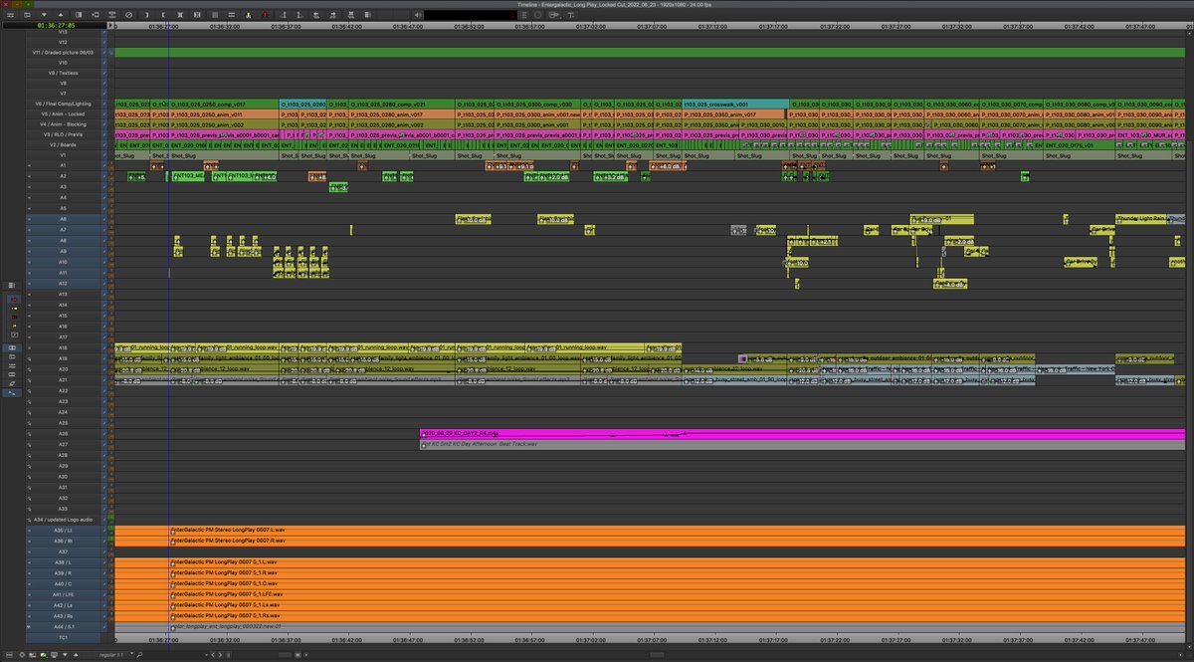Toggle the green solo/mute button on A35 / Lt
This screenshot has width=1194, height=662.
tap(110, 529)
